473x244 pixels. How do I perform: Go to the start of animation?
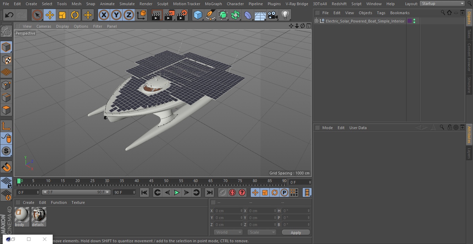(x=144, y=192)
